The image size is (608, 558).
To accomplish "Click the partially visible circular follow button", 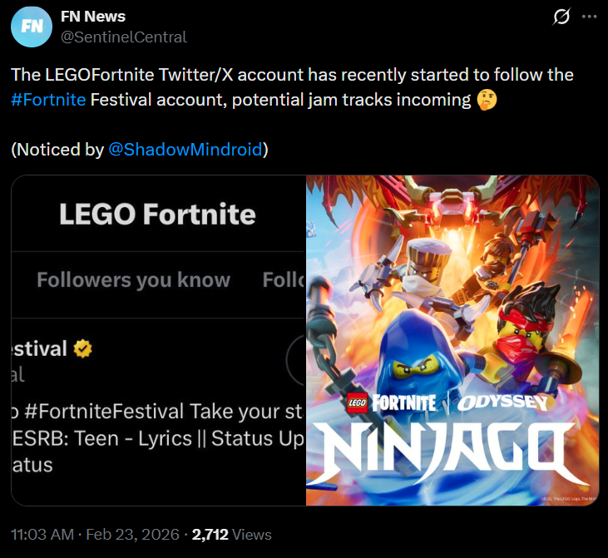I will [x=296, y=361].
